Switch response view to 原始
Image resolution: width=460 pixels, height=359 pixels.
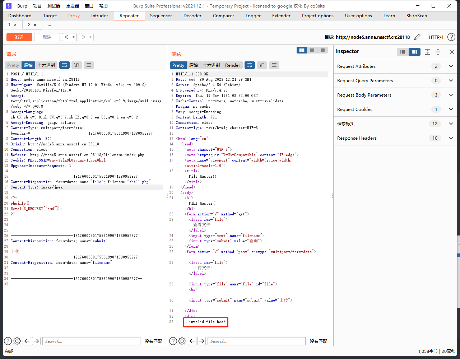coord(194,65)
